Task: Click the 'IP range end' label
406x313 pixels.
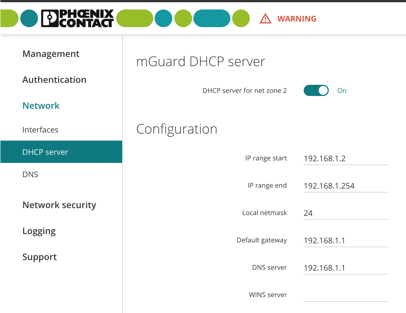Action: point(267,186)
